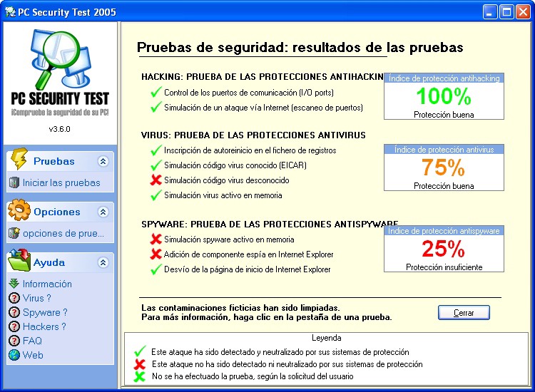Click the question mark icon next to Spyware ?
The height and width of the screenshot is (392, 535).
click(x=14, y=312)
